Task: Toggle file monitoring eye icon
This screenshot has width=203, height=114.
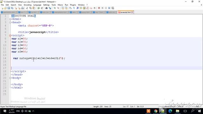Action: 95,8
